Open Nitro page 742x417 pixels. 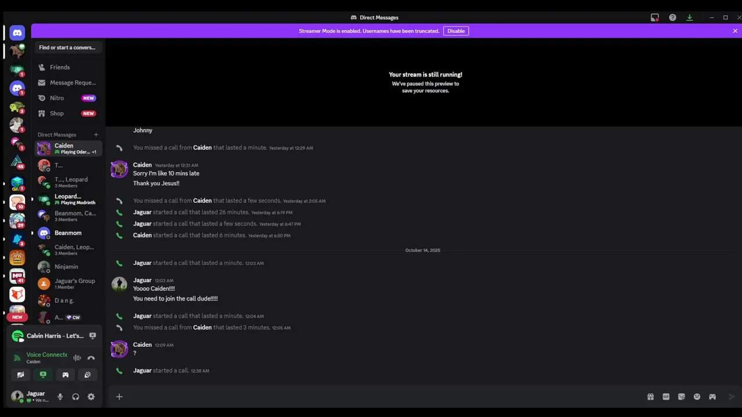[x=68, y=98]
